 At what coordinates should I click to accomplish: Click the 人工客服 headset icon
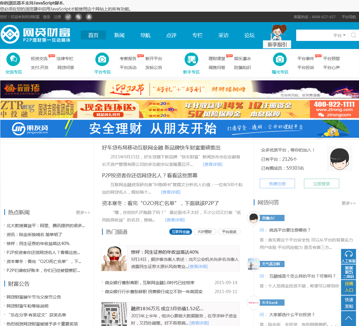(x=349, y=256)
